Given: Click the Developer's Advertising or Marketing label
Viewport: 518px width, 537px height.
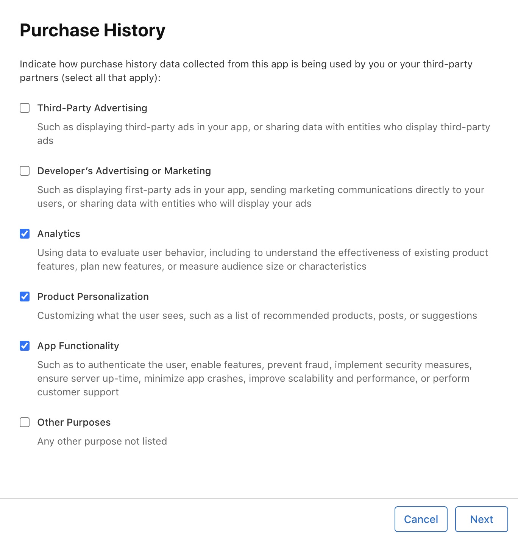Looking at the screenshot, I should 124,171.
